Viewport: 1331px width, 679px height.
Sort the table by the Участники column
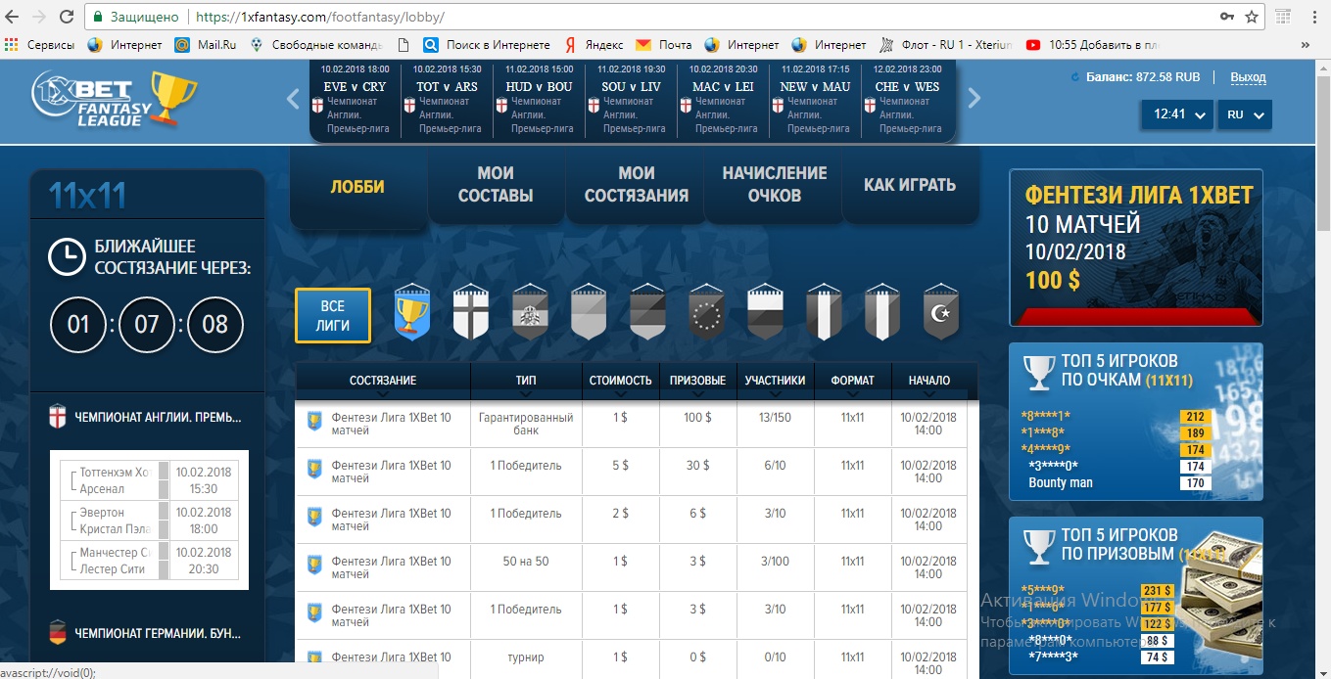[x=775, y=382]
